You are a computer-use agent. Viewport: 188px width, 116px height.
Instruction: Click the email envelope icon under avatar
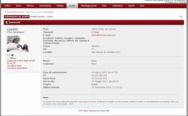click(x=9, y=55)
